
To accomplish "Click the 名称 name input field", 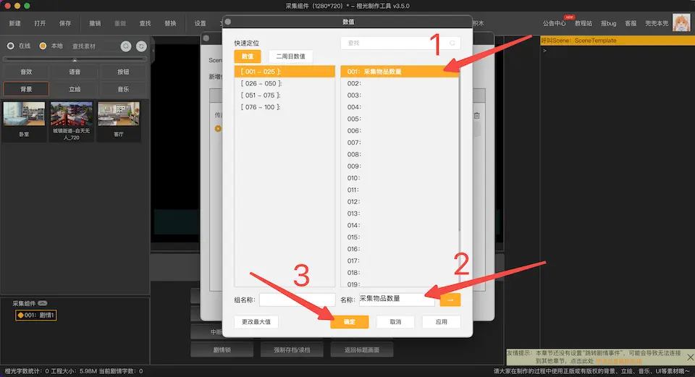I will pos(396,299).
